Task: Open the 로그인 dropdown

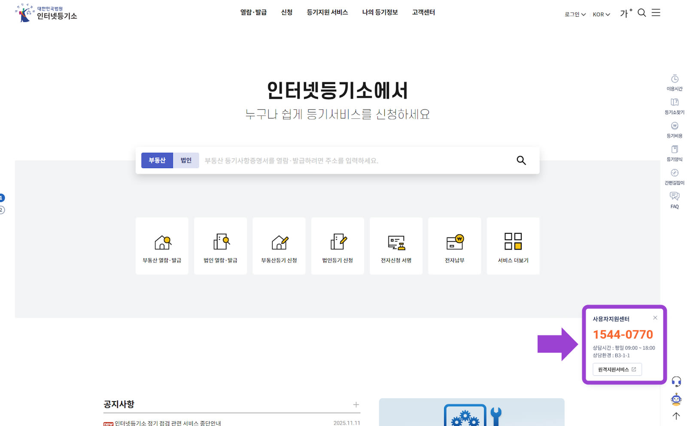Action: click(x=572, y=14)
